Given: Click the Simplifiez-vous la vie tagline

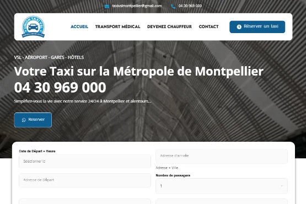Looking at the screenshot, I should click(83, 101).
